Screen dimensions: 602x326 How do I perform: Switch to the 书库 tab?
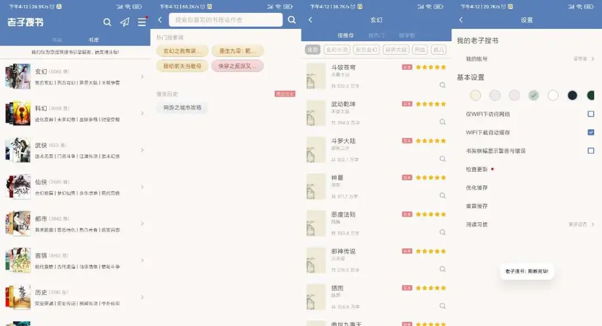[93, 40]
